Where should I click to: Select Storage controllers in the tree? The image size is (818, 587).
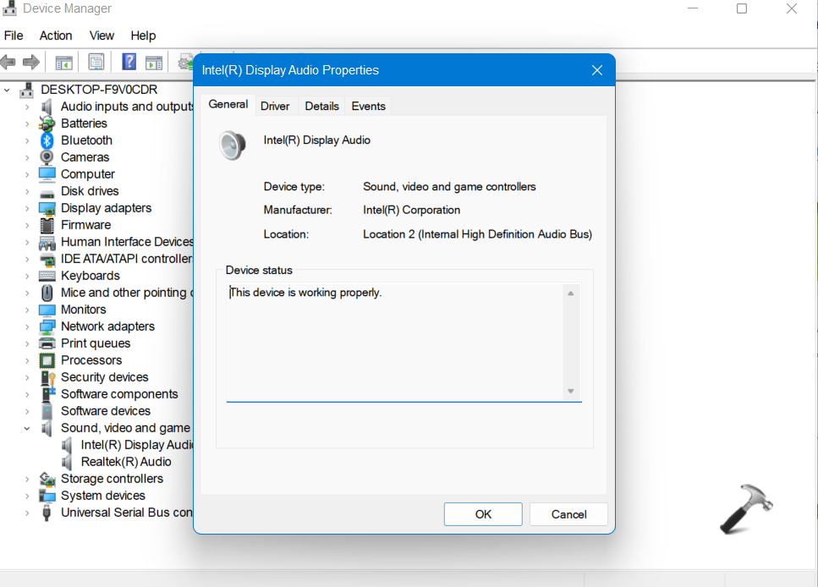click(x=112, y=479)
